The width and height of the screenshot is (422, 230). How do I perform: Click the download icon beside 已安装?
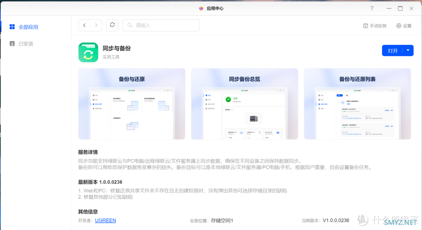pyautogui.click(x=12, y=43)
